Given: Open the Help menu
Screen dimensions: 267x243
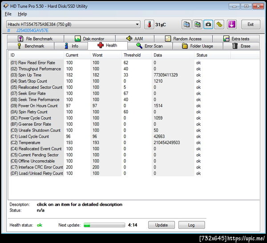Looking at the screenshot, I should point(22,14).
